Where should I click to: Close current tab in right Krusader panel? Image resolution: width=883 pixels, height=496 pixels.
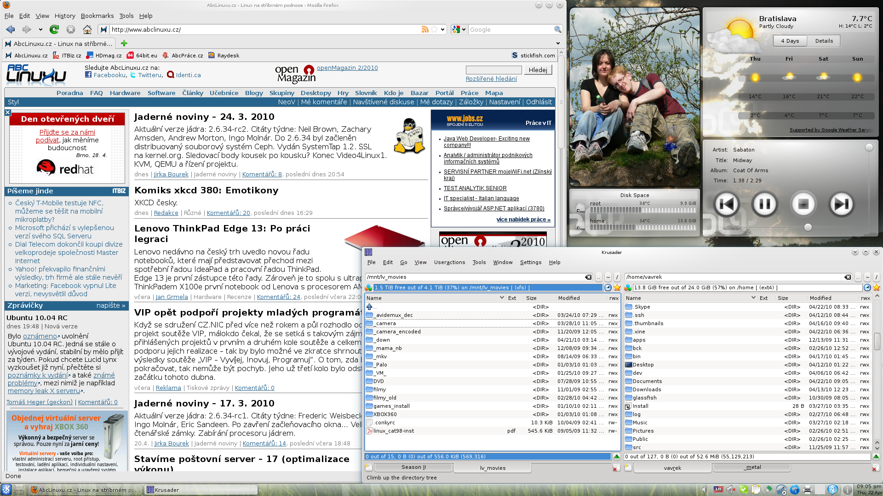(876, 468)
